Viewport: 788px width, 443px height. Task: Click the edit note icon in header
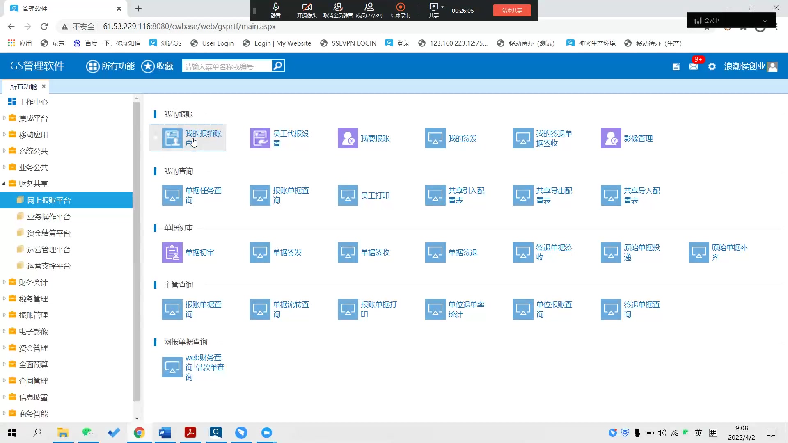coord(676,66)
